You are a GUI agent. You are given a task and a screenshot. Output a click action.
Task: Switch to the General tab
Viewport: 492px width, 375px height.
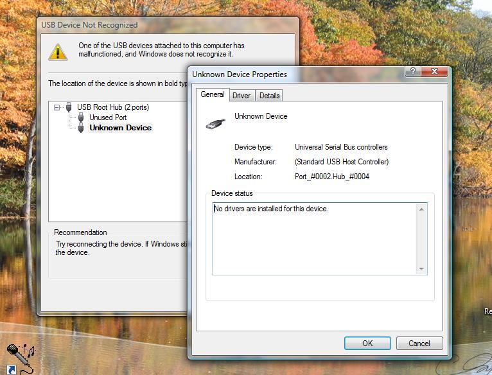tap(213, 95)
